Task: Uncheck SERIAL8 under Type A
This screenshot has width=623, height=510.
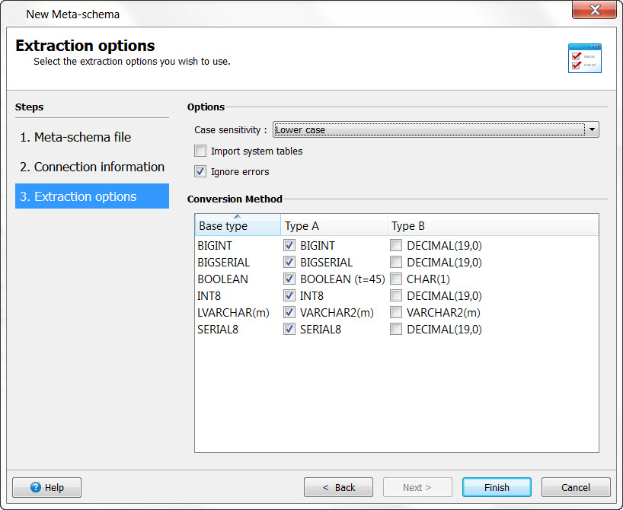Action: [289, 329]
